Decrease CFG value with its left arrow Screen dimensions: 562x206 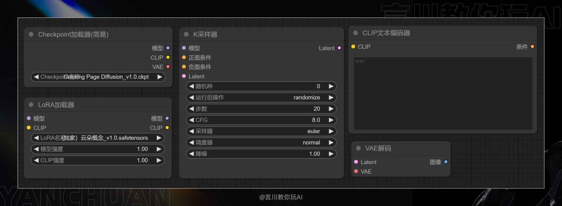[191, 120]
